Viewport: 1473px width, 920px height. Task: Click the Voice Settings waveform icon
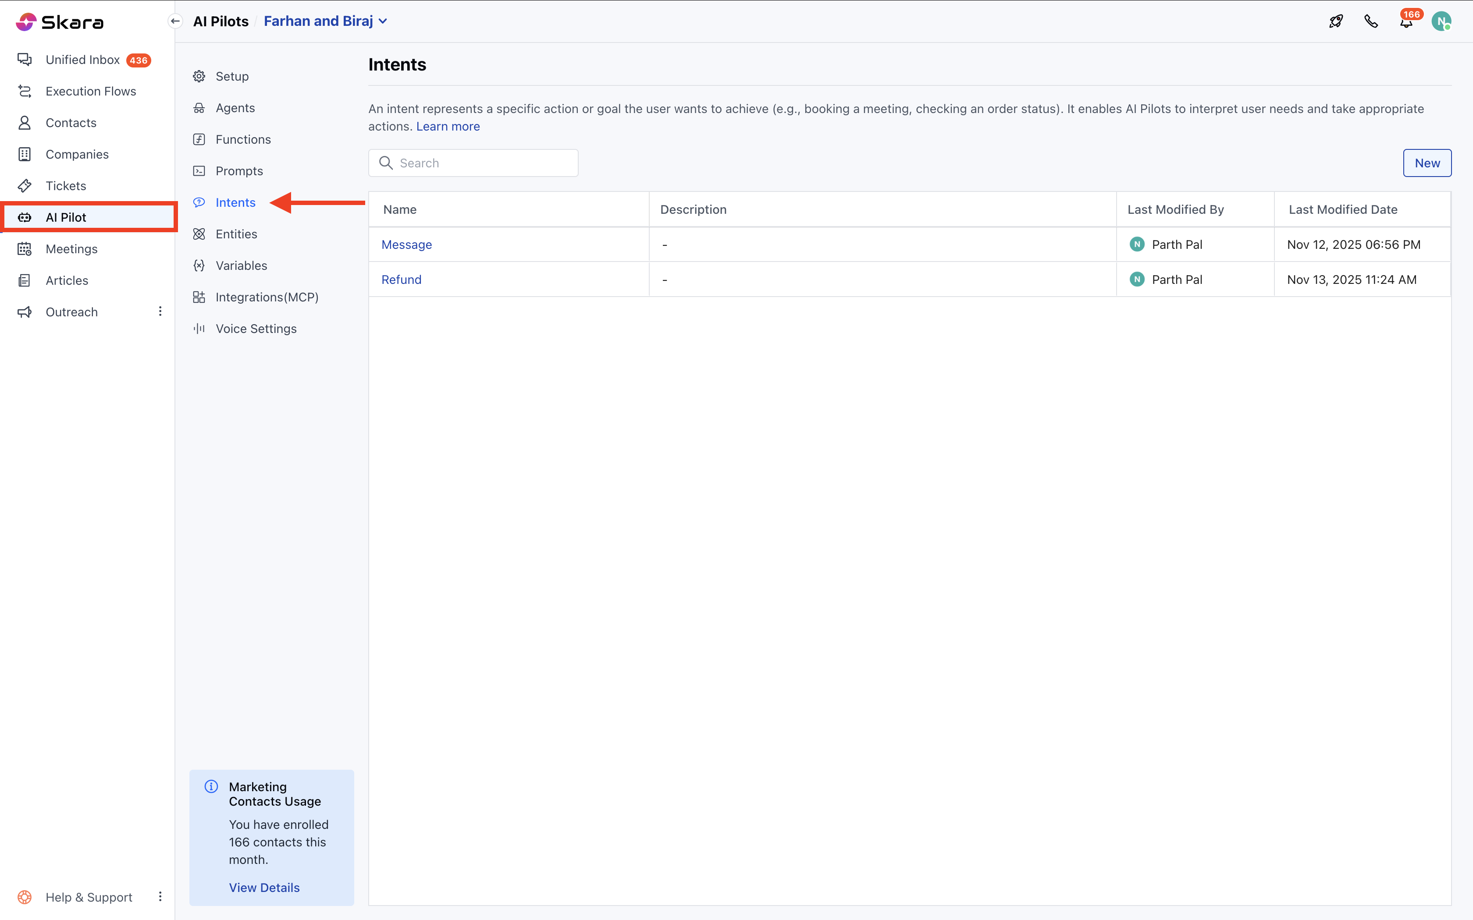tap(199, 329)
